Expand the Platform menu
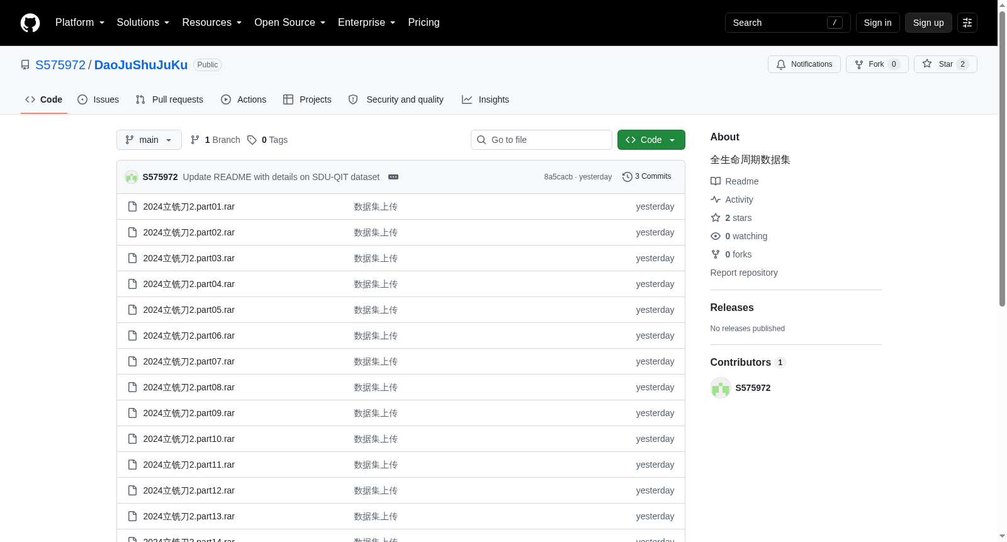Viewport: 1007px width, 542px height. [80, 23]
